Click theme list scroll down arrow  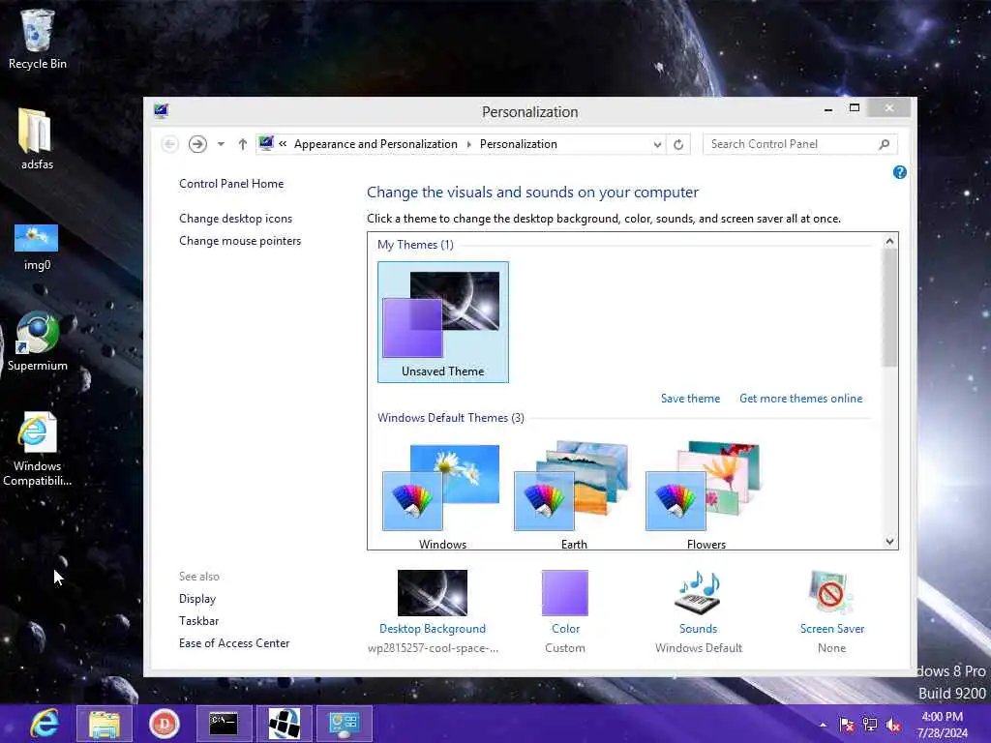tap(890, 542)
